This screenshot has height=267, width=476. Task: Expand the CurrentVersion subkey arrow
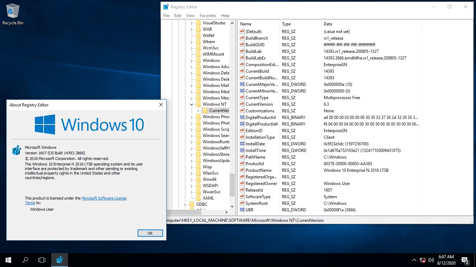[x=198, y=111]
